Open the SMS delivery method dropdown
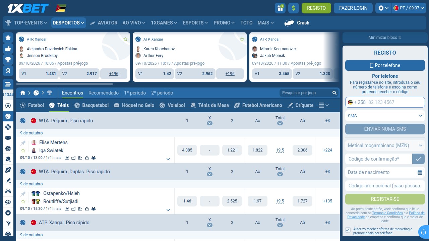429x241 pixels. click(x=385, y=116)
